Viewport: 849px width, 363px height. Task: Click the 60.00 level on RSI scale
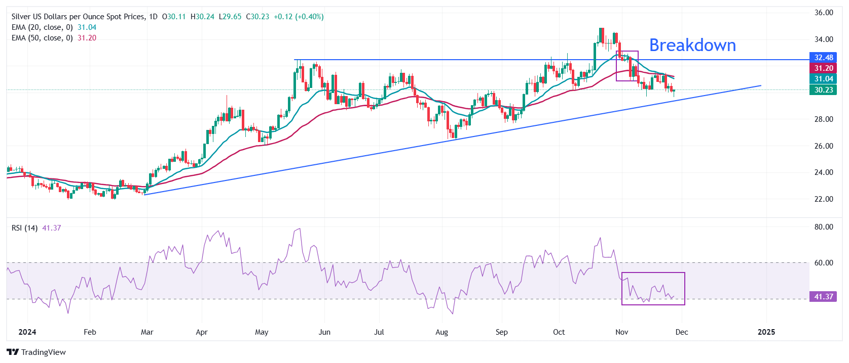point(823,263)
